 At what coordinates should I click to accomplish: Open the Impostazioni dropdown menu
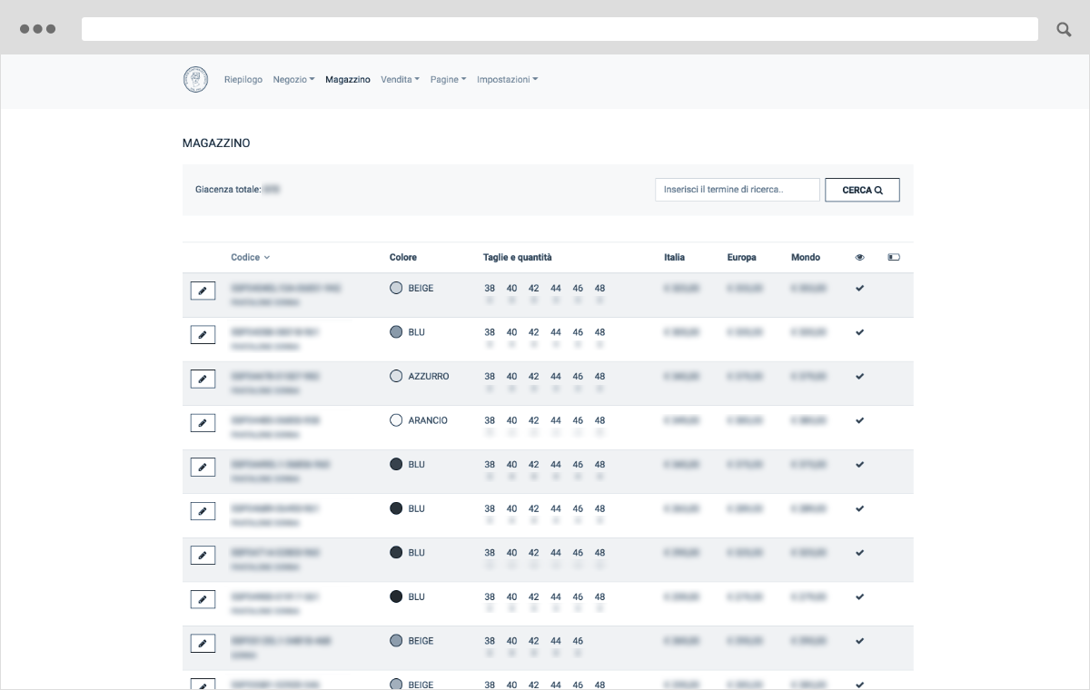tap(507, 80)
